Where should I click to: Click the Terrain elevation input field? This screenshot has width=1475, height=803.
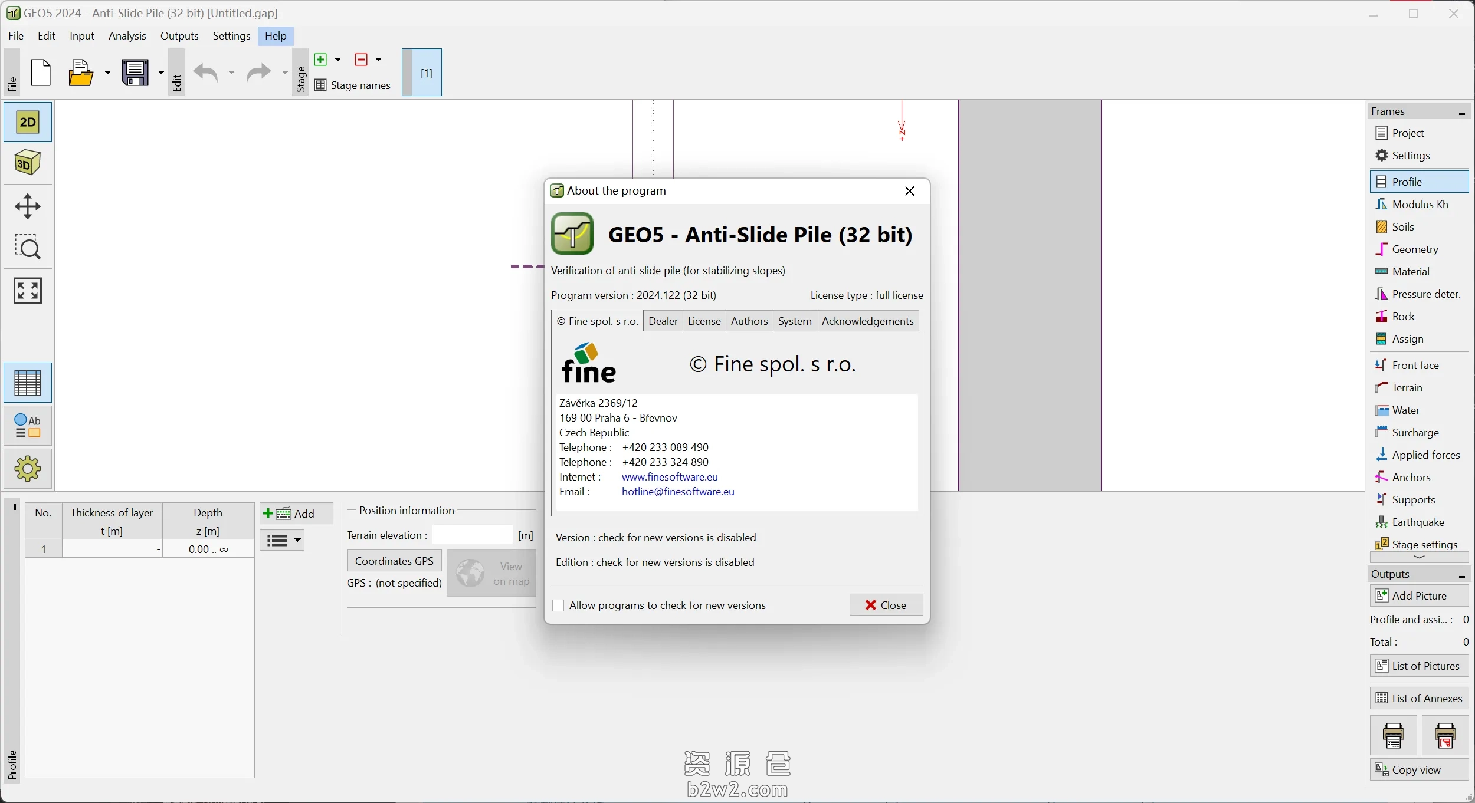[x=472, y=535]
